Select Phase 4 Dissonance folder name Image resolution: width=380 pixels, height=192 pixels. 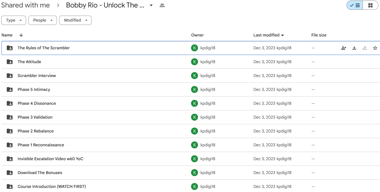point(37,103)
